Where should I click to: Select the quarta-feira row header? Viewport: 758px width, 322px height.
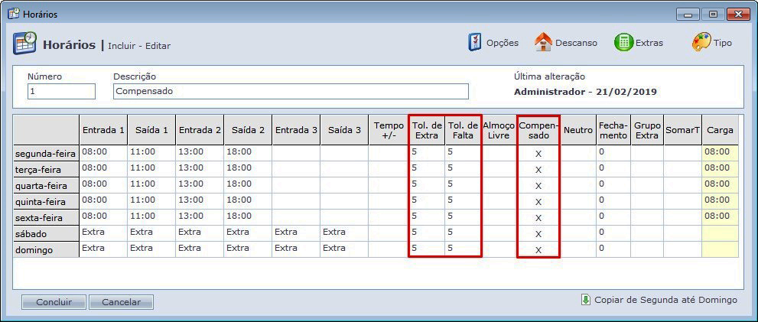[x=46, y=186]
